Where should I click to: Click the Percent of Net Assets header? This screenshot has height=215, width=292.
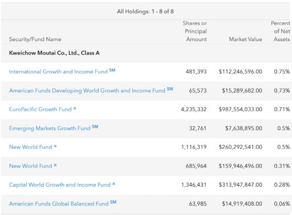click(280, 31)
